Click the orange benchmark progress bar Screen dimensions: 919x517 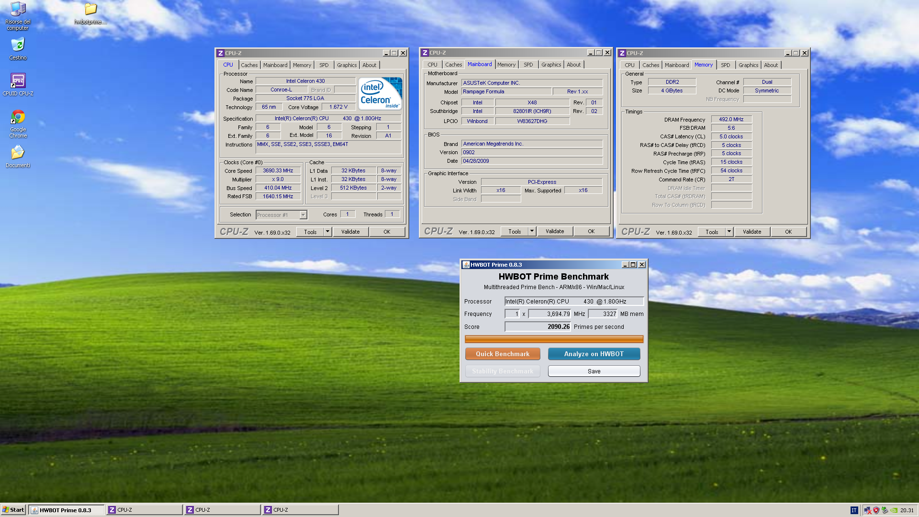pyautogui.click(x=554, y=339)
